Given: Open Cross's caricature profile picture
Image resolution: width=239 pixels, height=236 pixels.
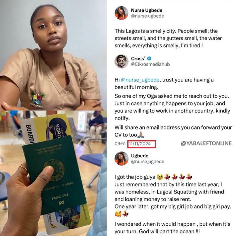Looking at the screenshot, I should [x=121, y=61].
